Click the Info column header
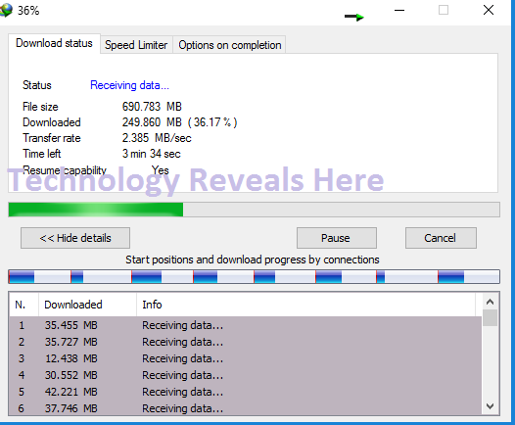515x425 pixels. (305, 305)
